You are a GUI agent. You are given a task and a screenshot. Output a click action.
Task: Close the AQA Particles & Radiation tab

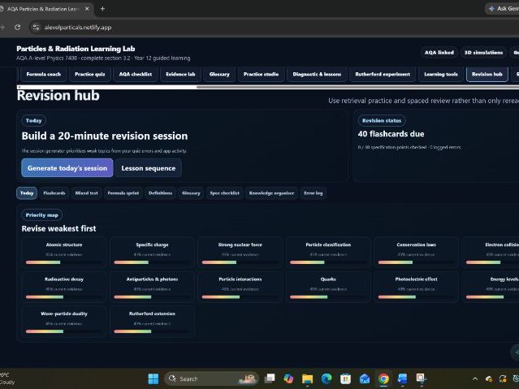point(87,9)
